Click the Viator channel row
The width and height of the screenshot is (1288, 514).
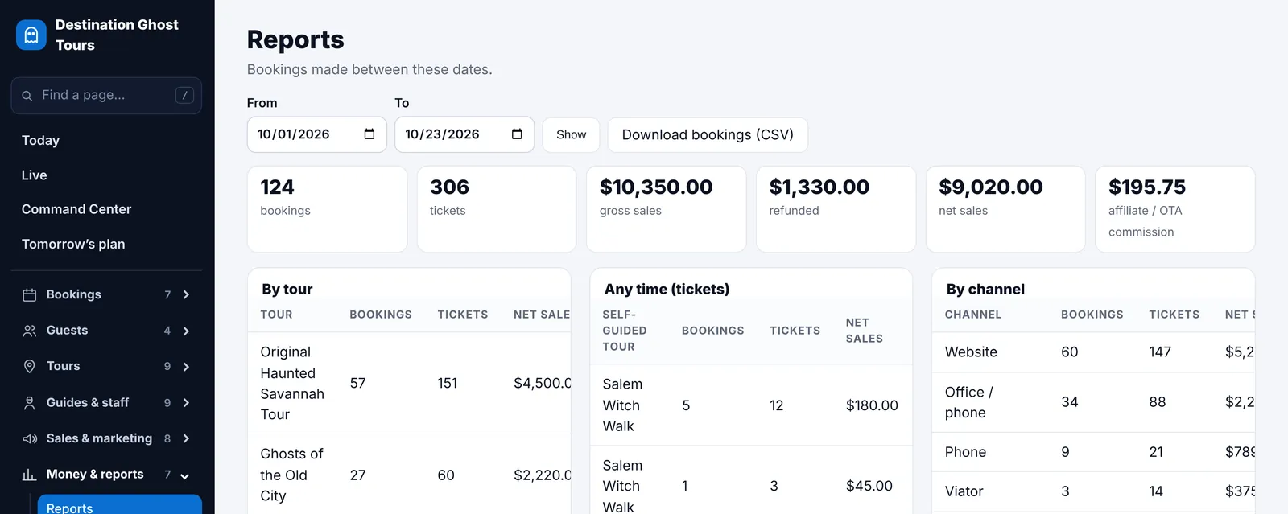[1093, 491]
